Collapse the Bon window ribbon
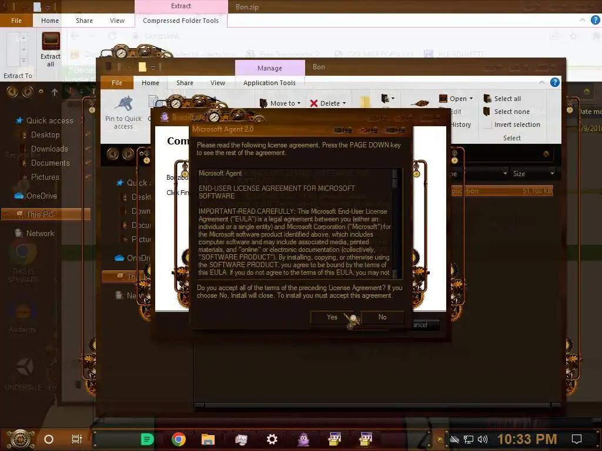This screenshot has width=602, height=451. 541,82
